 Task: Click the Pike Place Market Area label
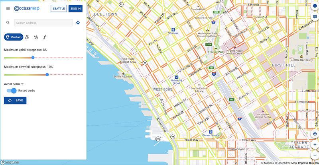pos(128,60)
